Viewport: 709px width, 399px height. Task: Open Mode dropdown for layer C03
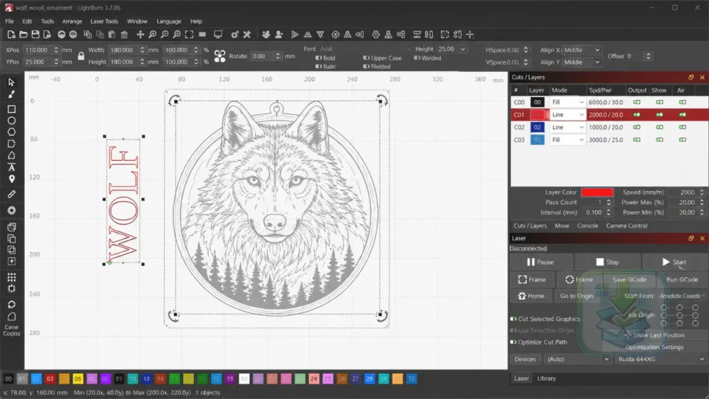[567, 140]
